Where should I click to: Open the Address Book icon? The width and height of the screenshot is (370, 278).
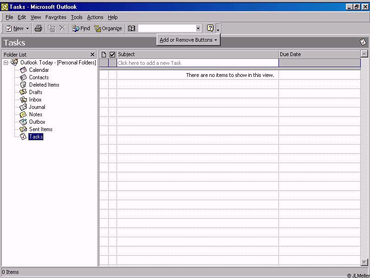coord(131,28)
